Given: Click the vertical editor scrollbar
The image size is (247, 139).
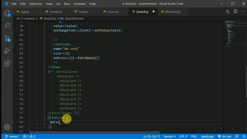Looking at the screenshot, I should coord(246,82).
